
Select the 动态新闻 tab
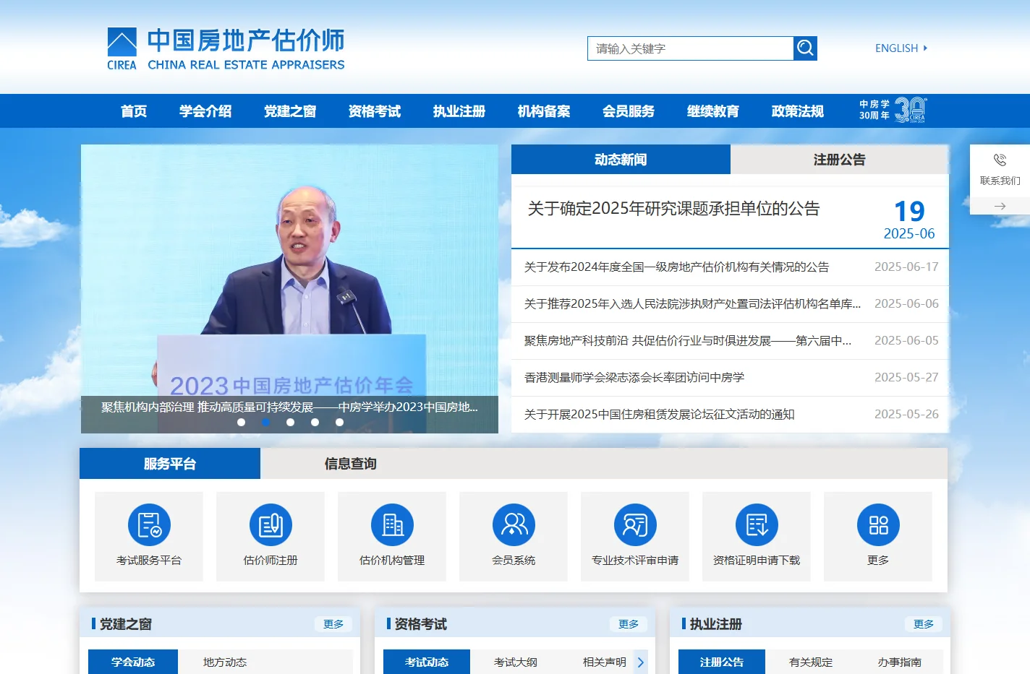(621, 160)
